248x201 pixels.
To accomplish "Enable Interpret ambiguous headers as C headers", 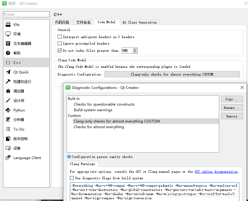I will click(60, 37).
